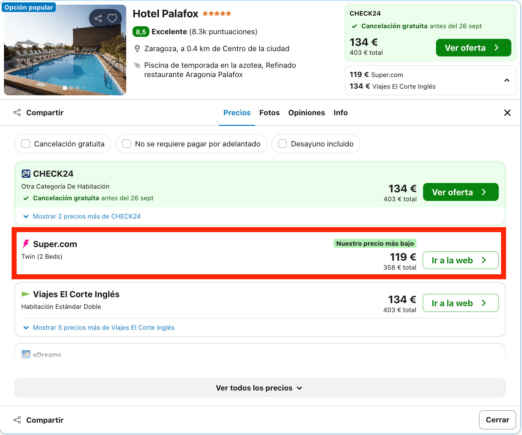
Task: Go to the Opiniones tab
Action: (306, 113)
